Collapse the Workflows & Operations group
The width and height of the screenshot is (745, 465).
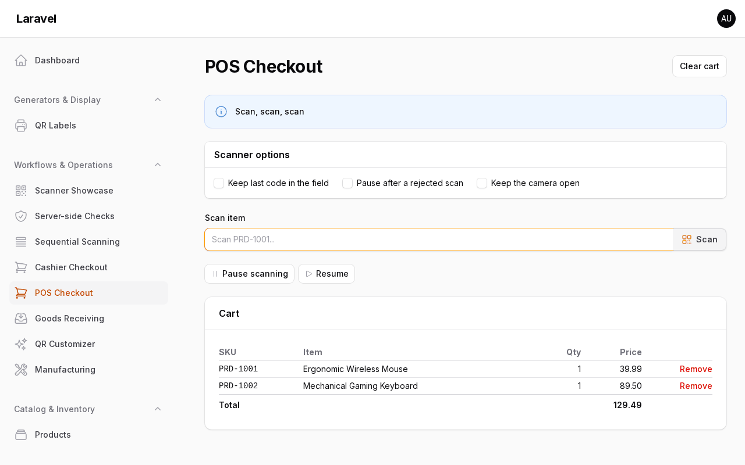click(x=158, y=165)
